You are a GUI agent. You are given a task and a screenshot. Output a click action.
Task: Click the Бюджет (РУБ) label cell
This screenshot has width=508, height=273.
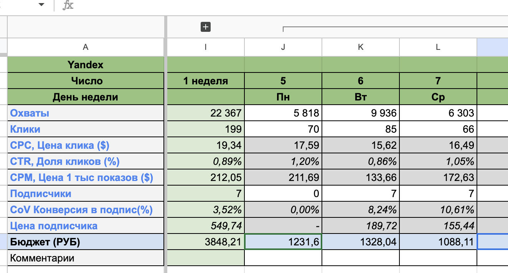(86, 242)
